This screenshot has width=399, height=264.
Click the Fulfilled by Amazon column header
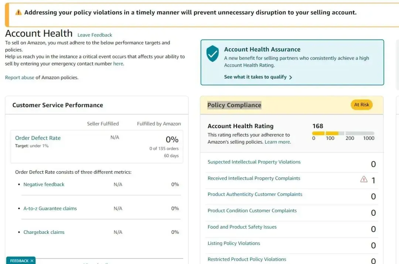159,124
